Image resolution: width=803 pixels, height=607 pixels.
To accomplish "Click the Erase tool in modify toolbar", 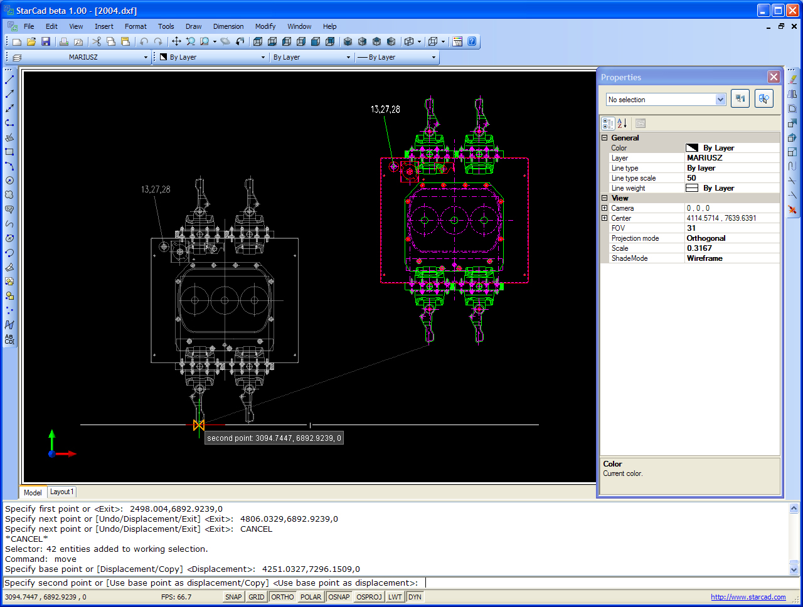I will coord(792,80).
